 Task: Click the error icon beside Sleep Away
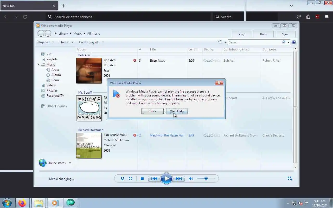coord(135,60)
